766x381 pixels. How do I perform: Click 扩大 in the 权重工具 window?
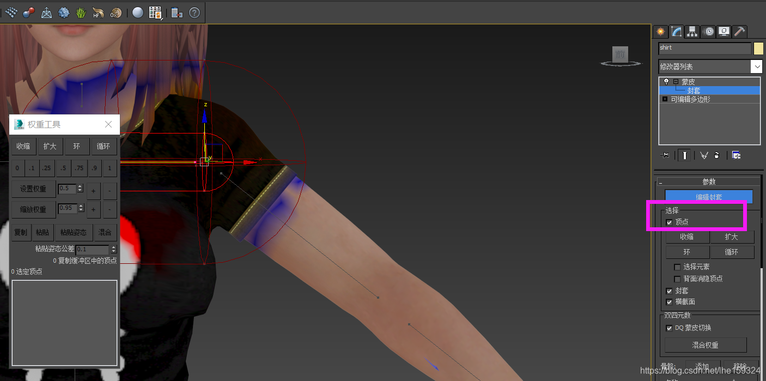pyautogui.click(x=50, y=146)
